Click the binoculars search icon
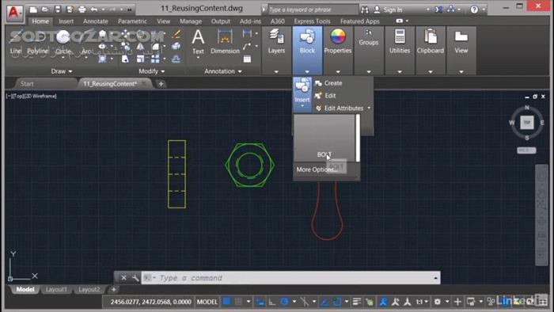Screen dimensions: 554x312 [365, 10]
